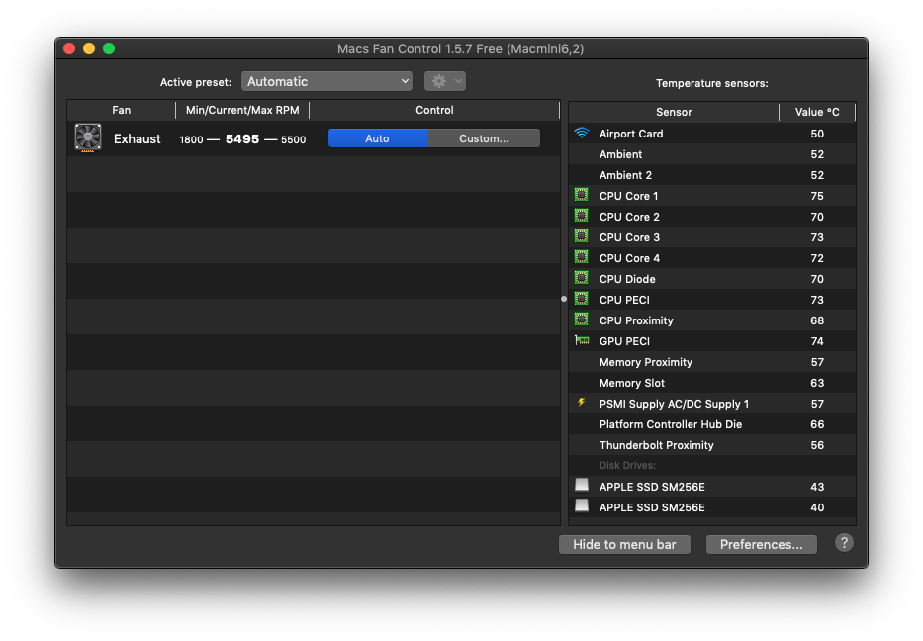This screenshot has width=923, height=641.
Task: Open Preferences
Action: point(761,544)
